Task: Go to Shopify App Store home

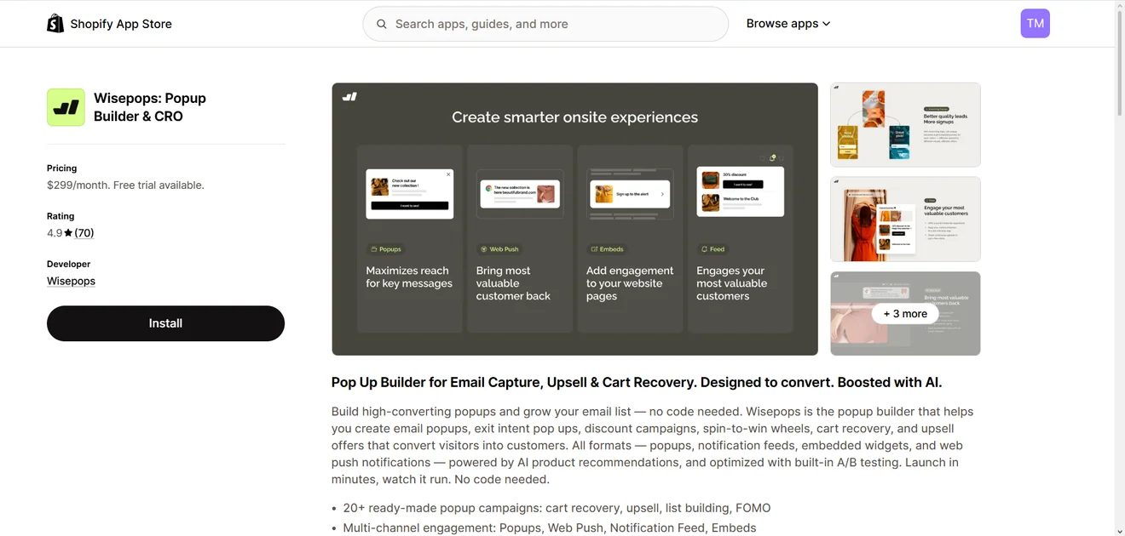Action: 110,24
